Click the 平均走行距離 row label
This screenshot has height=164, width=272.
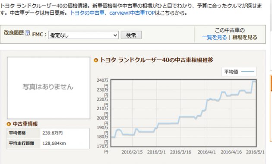click(x=22, y=143)
